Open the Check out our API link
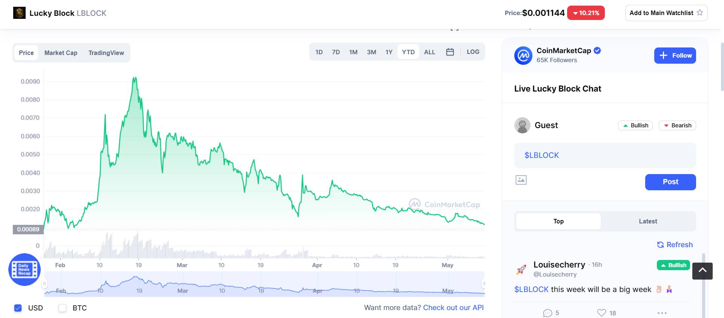 453,307
